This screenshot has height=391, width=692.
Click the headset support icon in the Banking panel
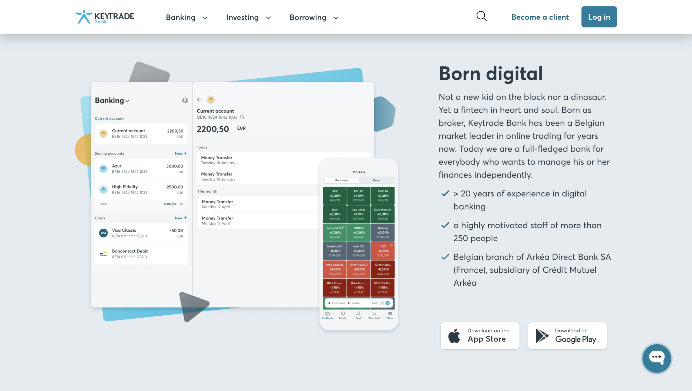coord(185,100)
